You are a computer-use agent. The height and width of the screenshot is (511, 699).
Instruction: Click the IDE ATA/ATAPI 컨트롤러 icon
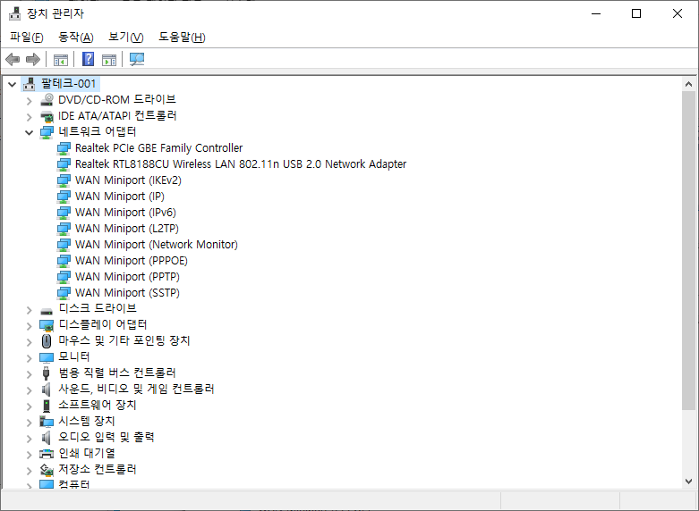click(x=47, y=116)
